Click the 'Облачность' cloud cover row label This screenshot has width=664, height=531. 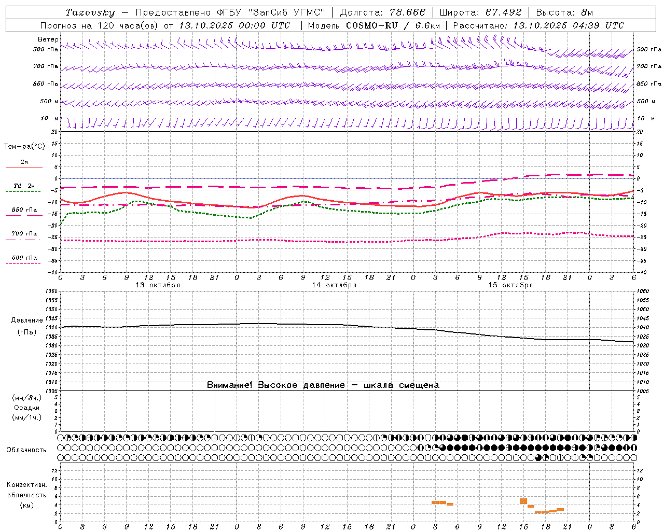26,450
